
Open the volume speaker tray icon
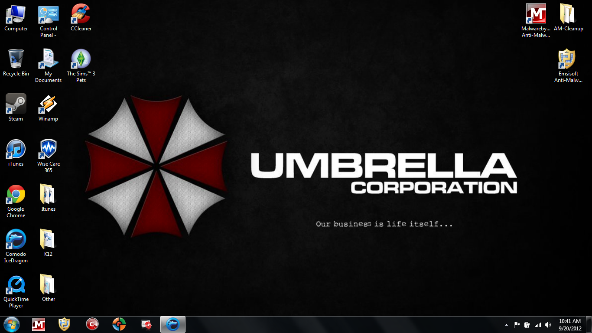coord(548,325)
